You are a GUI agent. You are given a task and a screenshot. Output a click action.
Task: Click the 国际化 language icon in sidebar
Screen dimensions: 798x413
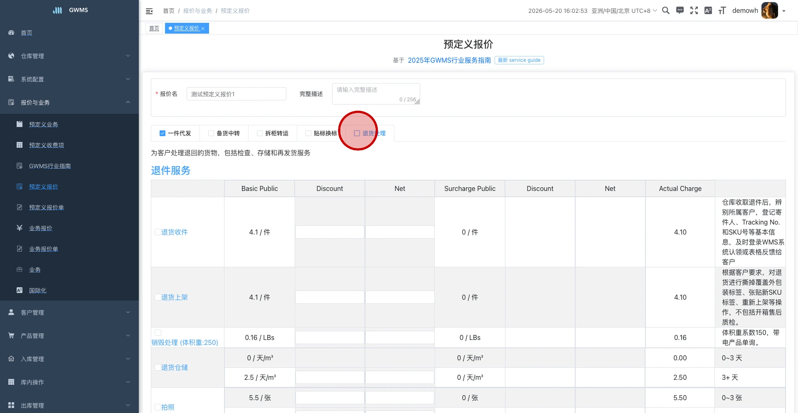coord(20,290)
